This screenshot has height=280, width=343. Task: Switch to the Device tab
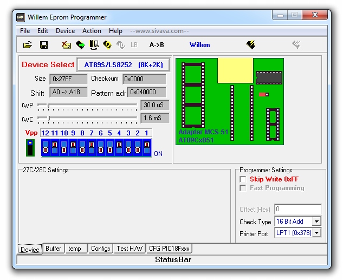[x=30, y=249]
